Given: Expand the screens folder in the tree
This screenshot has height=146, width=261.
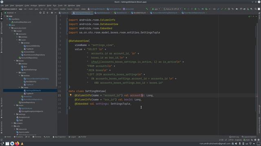Looking at the screenshot, I should click(12, 123).
